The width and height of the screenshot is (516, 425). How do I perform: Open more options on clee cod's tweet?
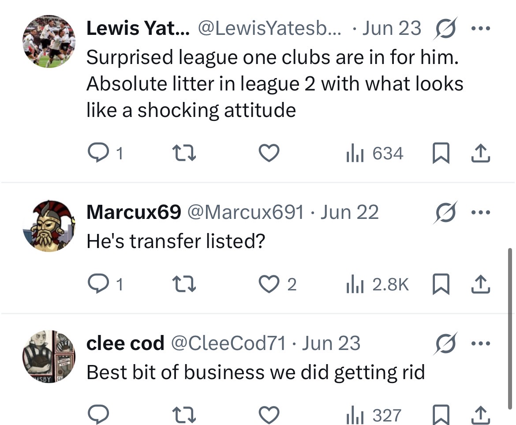coord(481,343)
